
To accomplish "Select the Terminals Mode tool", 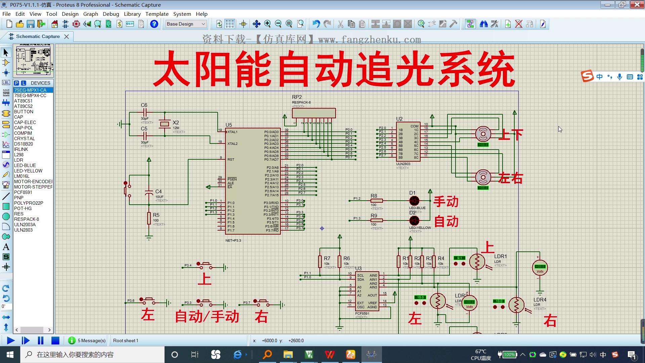I will [x=5, y=124].
